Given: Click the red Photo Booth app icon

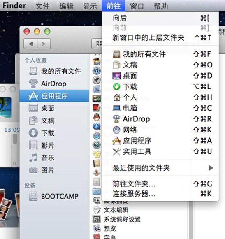Looking at the screenshot, I should (97, 108).
